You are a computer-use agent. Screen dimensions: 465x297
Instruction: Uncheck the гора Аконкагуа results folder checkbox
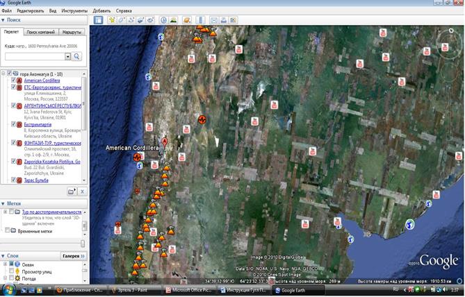(9, 73)
